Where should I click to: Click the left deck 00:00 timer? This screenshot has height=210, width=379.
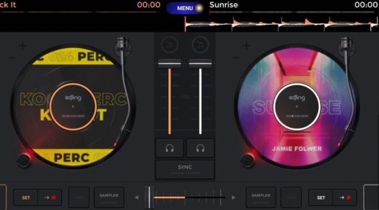point(149,5)
